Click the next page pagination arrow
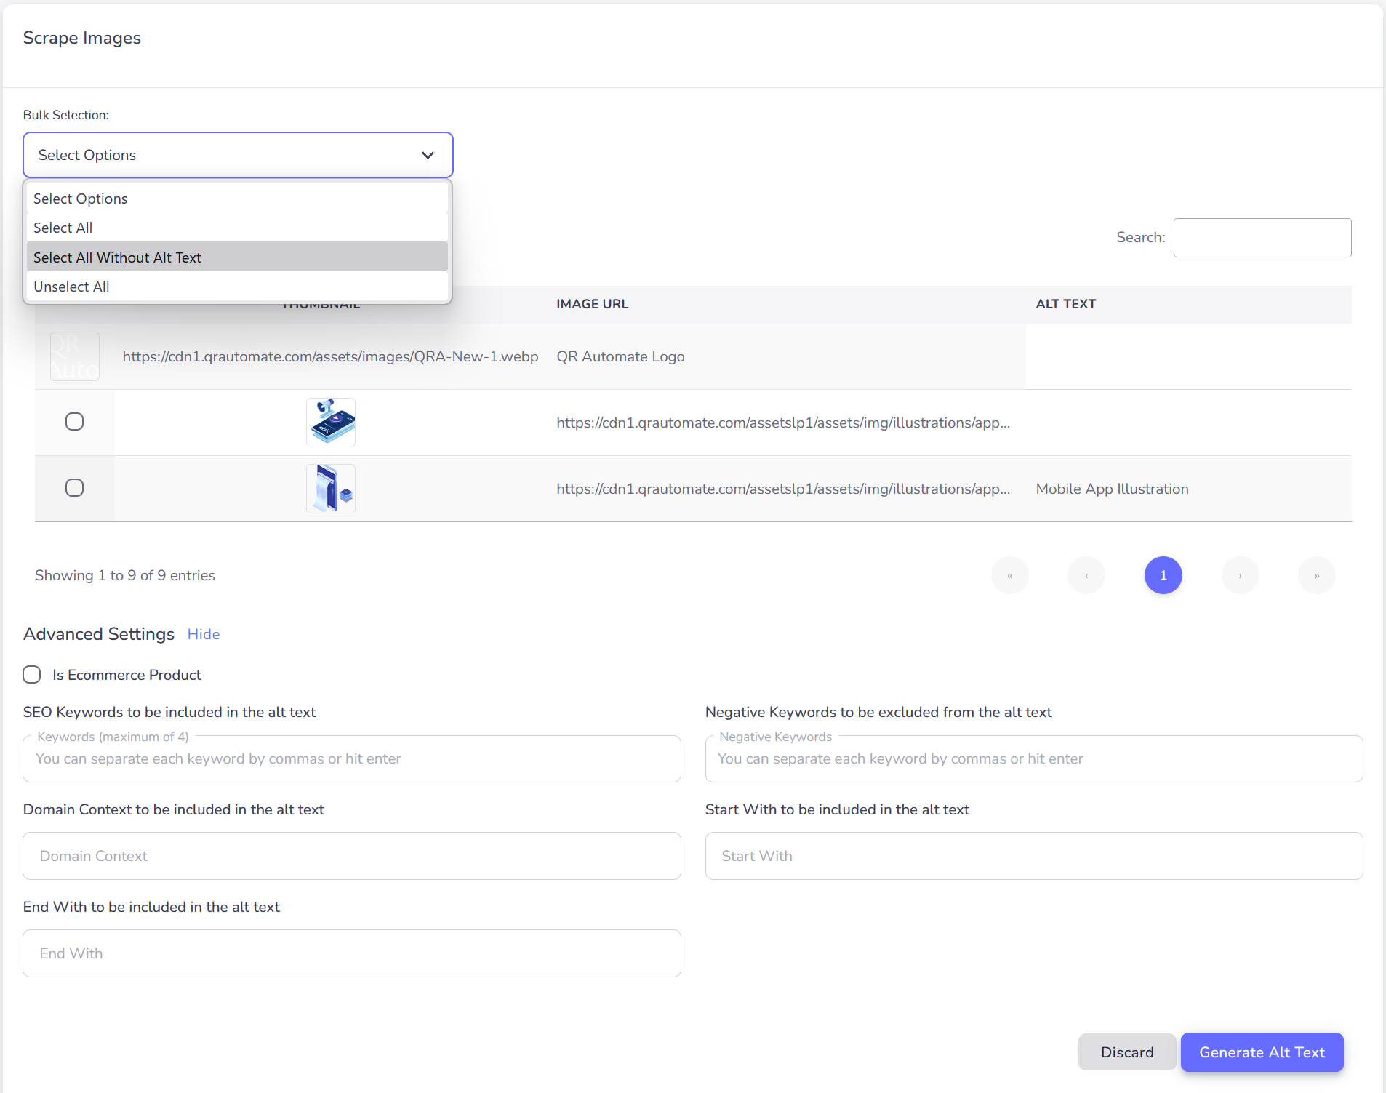1386x1093 pixels. point(1240,575)
